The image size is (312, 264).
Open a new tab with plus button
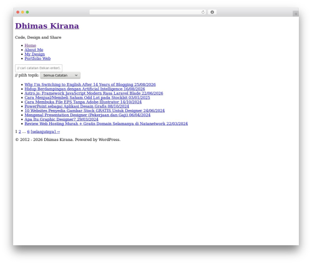coord(296,14)
